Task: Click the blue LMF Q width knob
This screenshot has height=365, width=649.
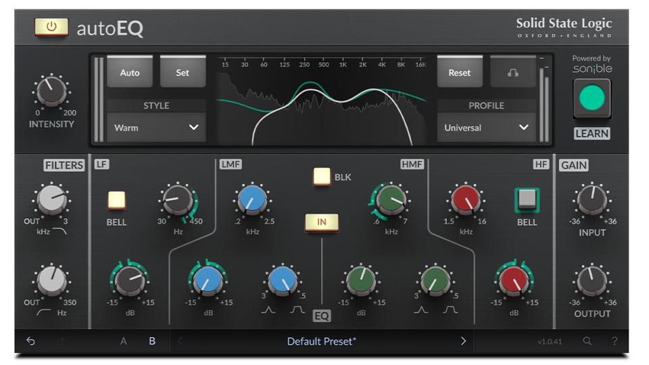Action: click(x=283, y=281)
